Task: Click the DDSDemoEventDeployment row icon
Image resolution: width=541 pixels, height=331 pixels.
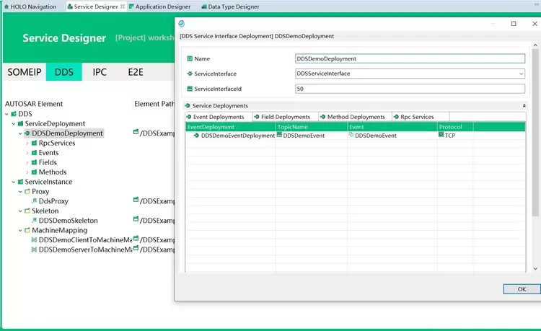Action: coord(196,136)
